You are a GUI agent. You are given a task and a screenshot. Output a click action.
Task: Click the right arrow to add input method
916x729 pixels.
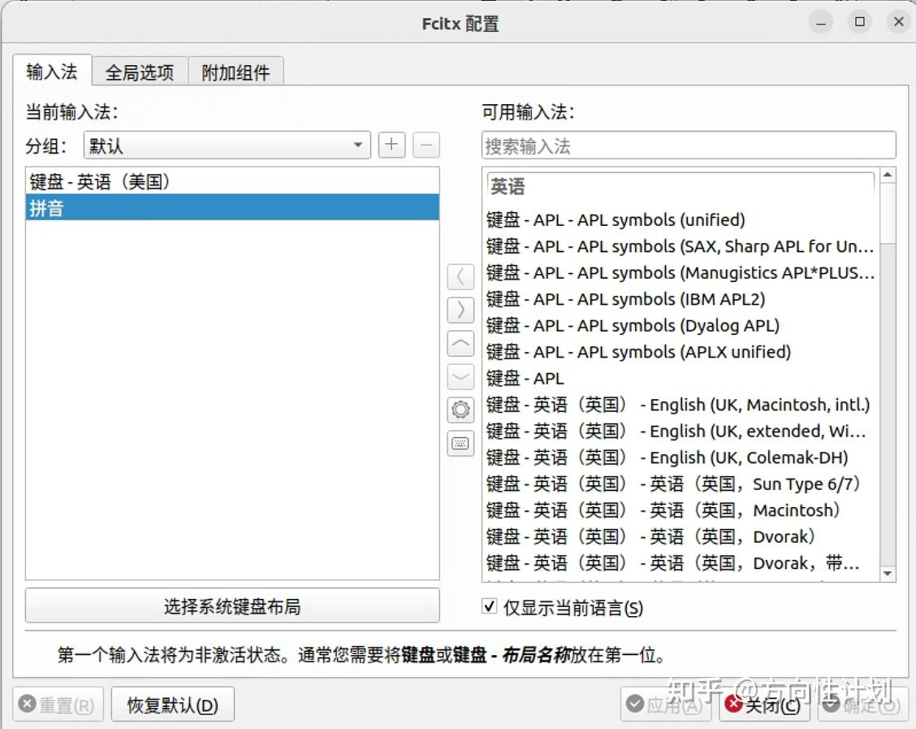click(x=460, y=310)
